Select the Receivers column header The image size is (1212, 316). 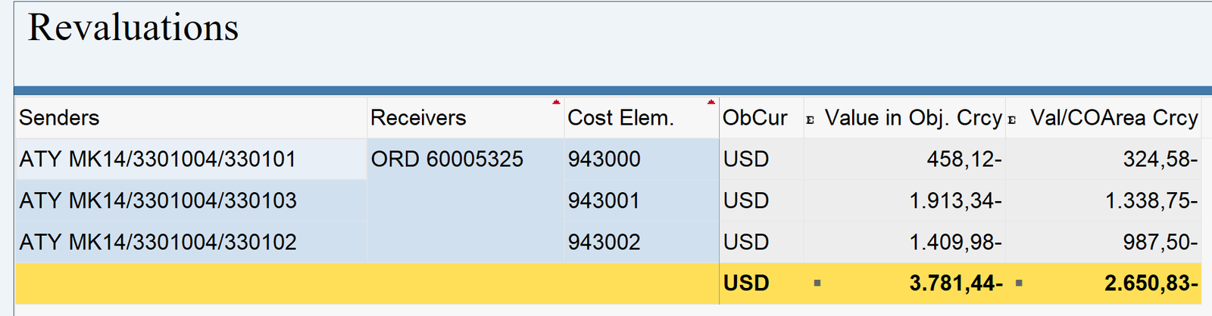click(418, 118)
